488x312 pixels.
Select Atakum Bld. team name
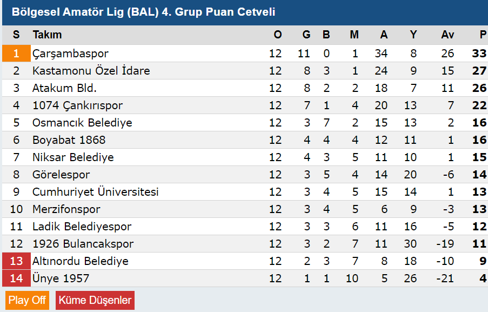(x=64, y=88)
